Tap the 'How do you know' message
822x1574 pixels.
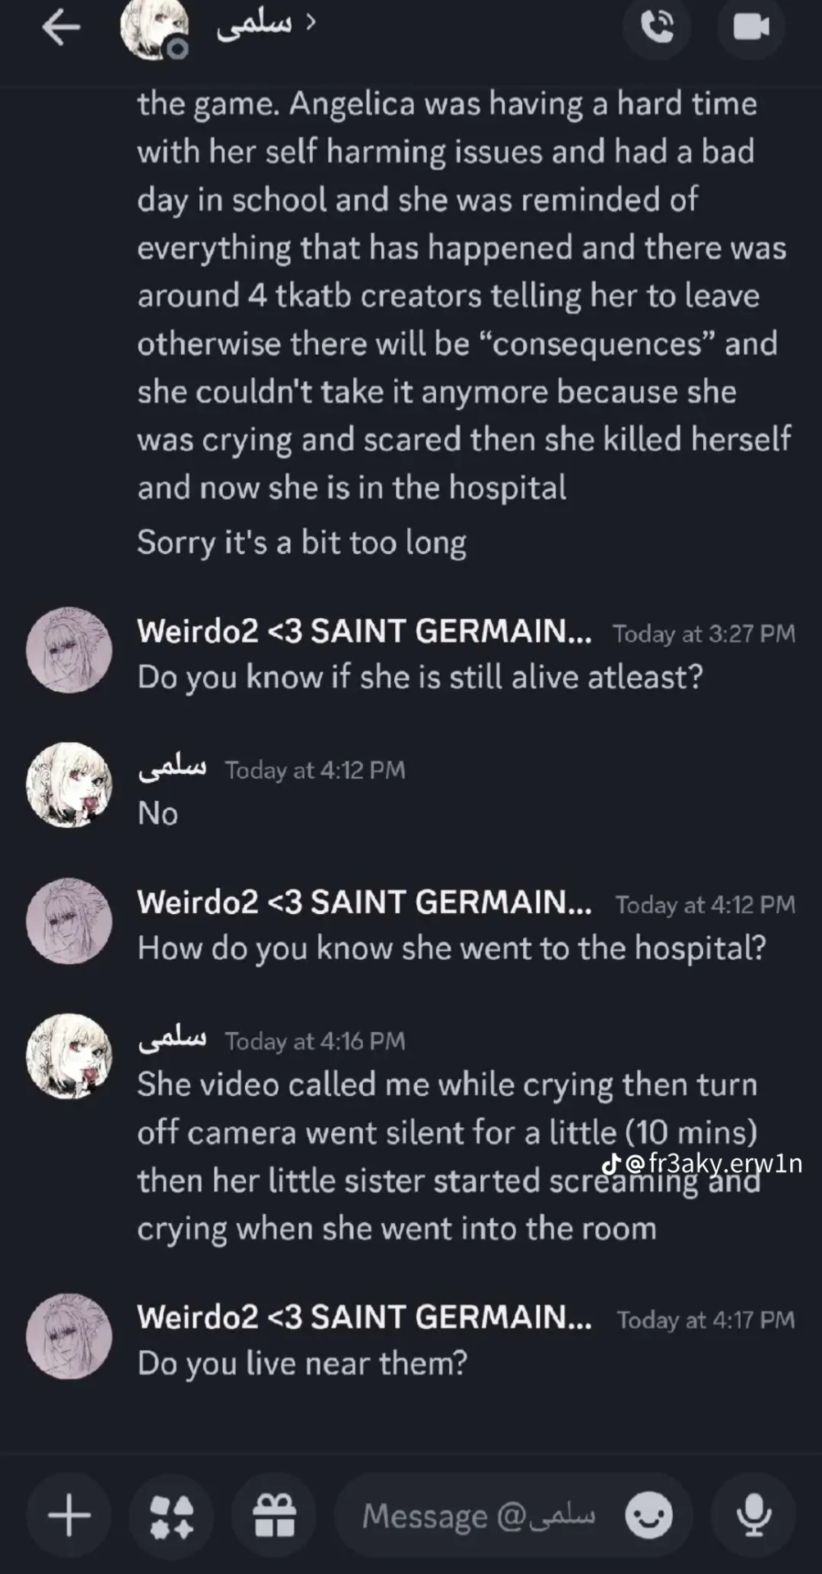point(452,948)
